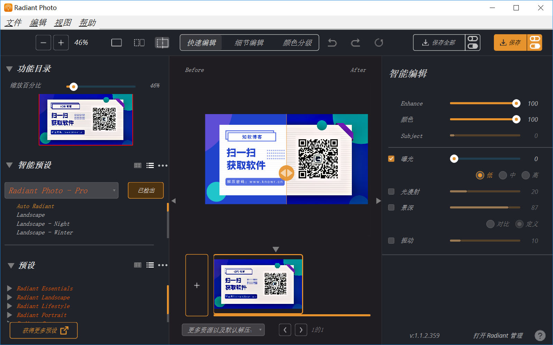Expand the Radiant Lifestyle preset group

10,306
